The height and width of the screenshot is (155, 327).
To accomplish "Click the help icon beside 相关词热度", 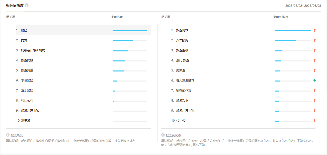I will pyautogui.click(x=27, y=5).
